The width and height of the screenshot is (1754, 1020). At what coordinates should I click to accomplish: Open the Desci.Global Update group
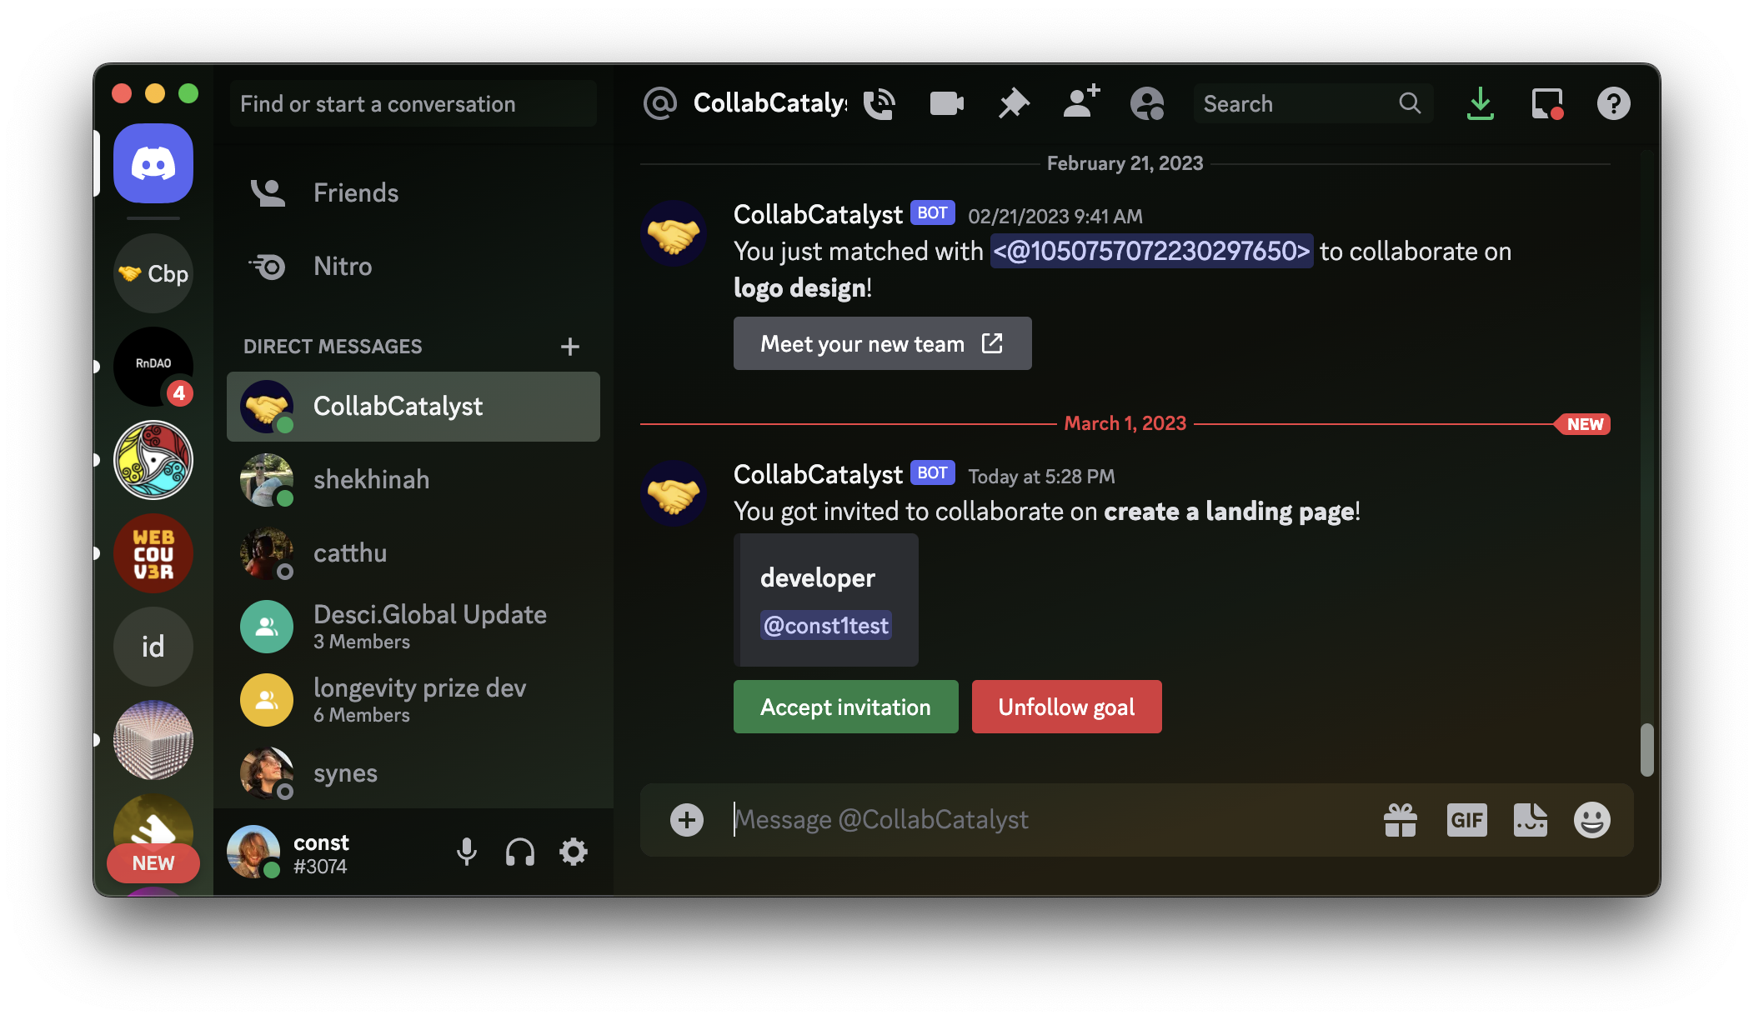point(413,627)
